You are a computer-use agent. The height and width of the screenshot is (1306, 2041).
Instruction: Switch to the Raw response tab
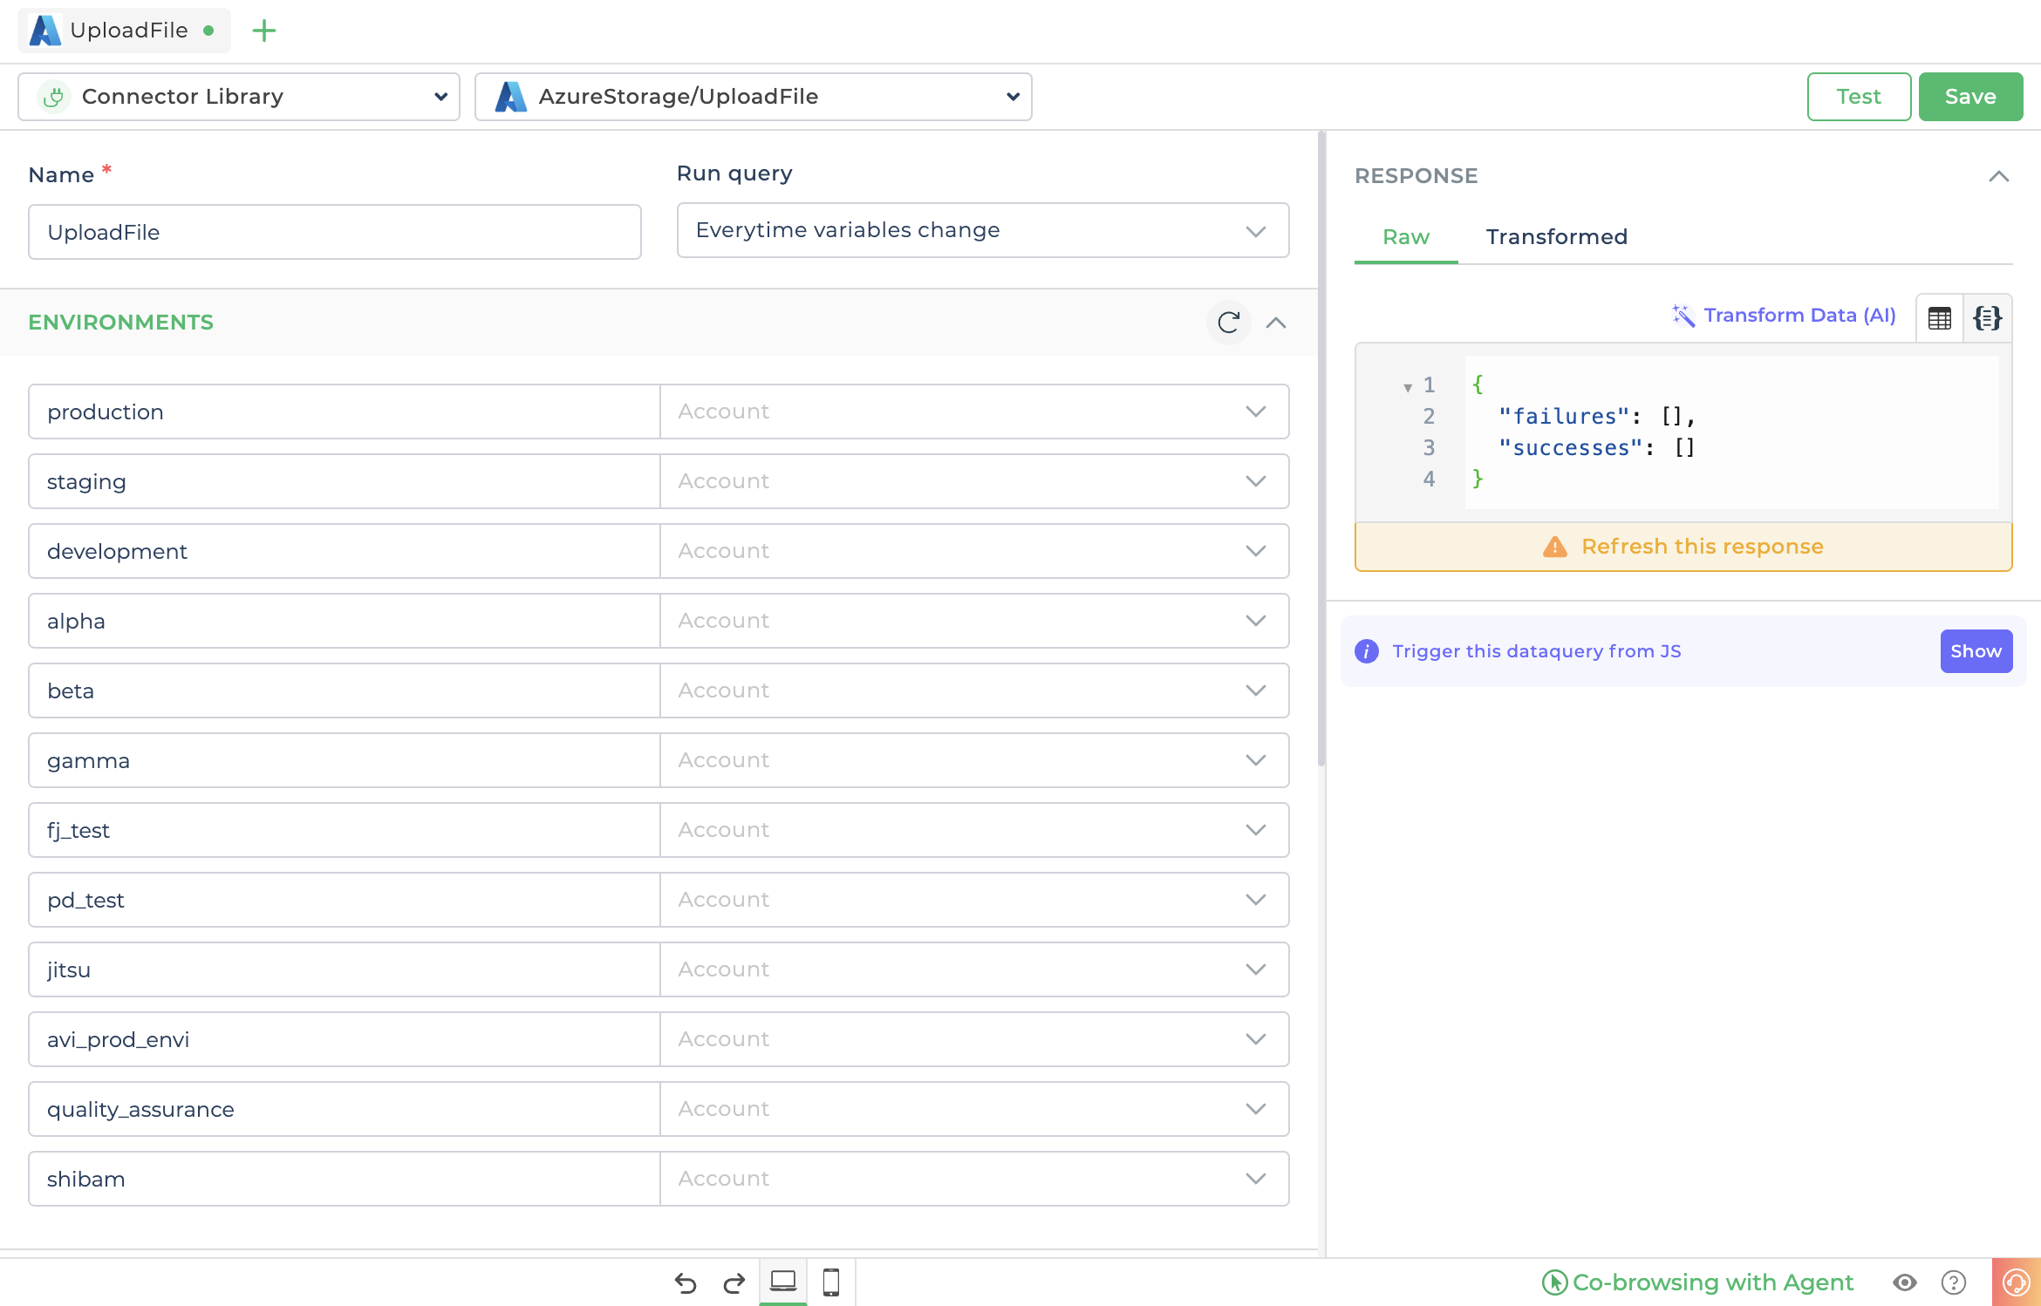[1405, 237]
